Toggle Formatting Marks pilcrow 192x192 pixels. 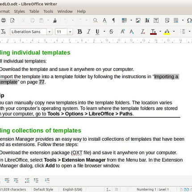coord(113,20)
